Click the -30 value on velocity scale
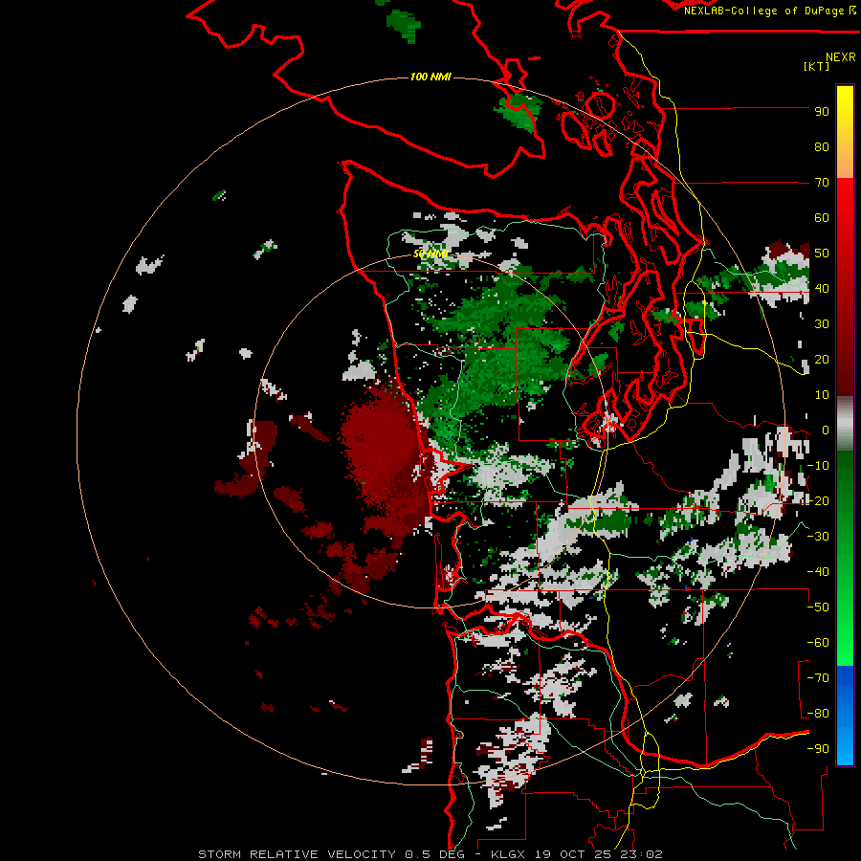861x861 pixels. pyautogui.click(x=818, y=537)
